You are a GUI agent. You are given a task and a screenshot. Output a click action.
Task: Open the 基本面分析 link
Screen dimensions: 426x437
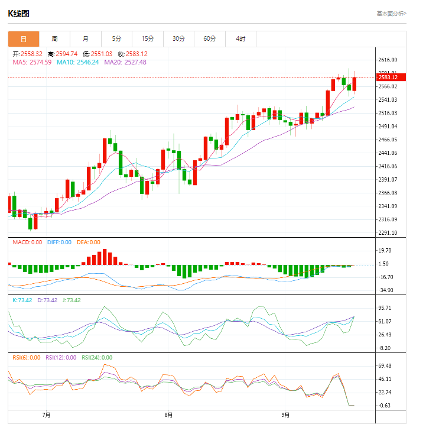point(391,13)
